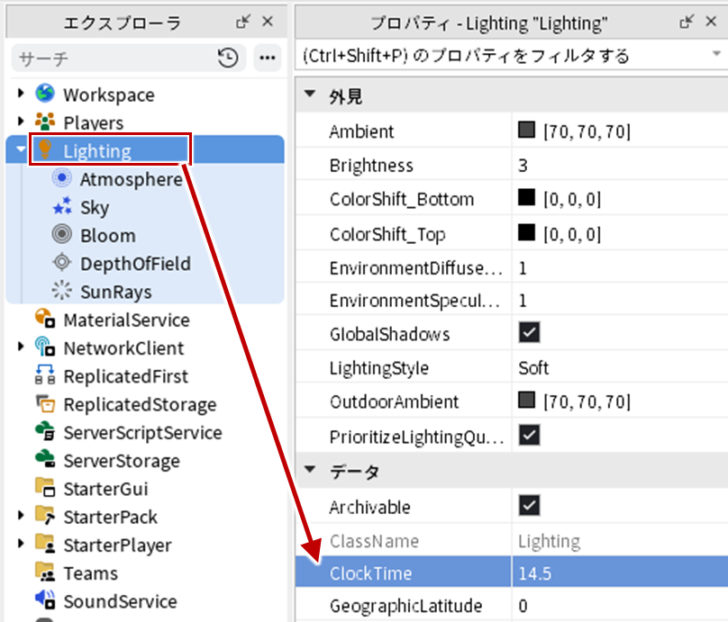This screenshot has height=622, width=728.
Task: Edit the ClockTime value 14.5
Action: point(620,573)
